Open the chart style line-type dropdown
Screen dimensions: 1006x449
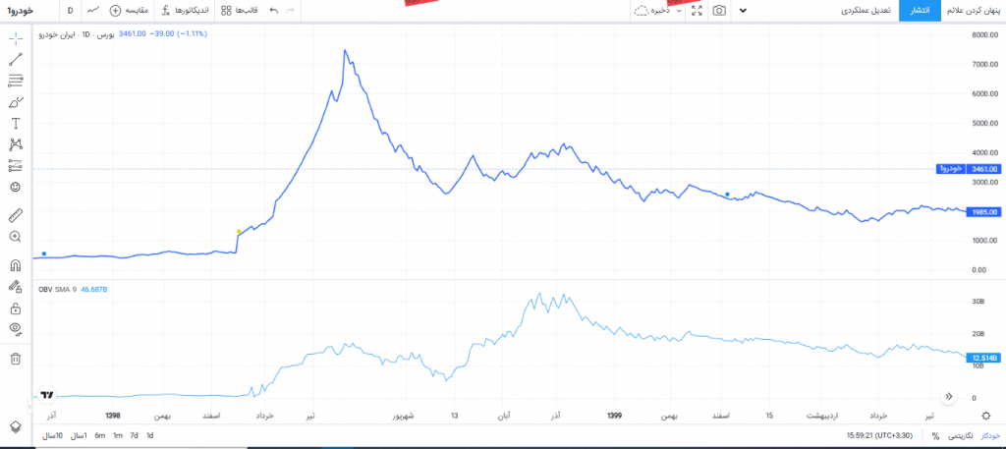coord(93,10)
